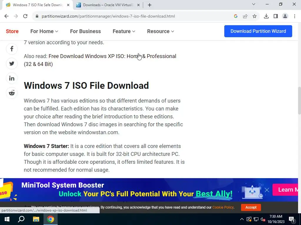Share article on LinkedIn
This screenshot has width=301, height=225.
pyautogui.click(x=12, y=78)
